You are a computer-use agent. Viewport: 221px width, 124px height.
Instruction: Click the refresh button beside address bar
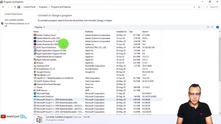(199, 7)
